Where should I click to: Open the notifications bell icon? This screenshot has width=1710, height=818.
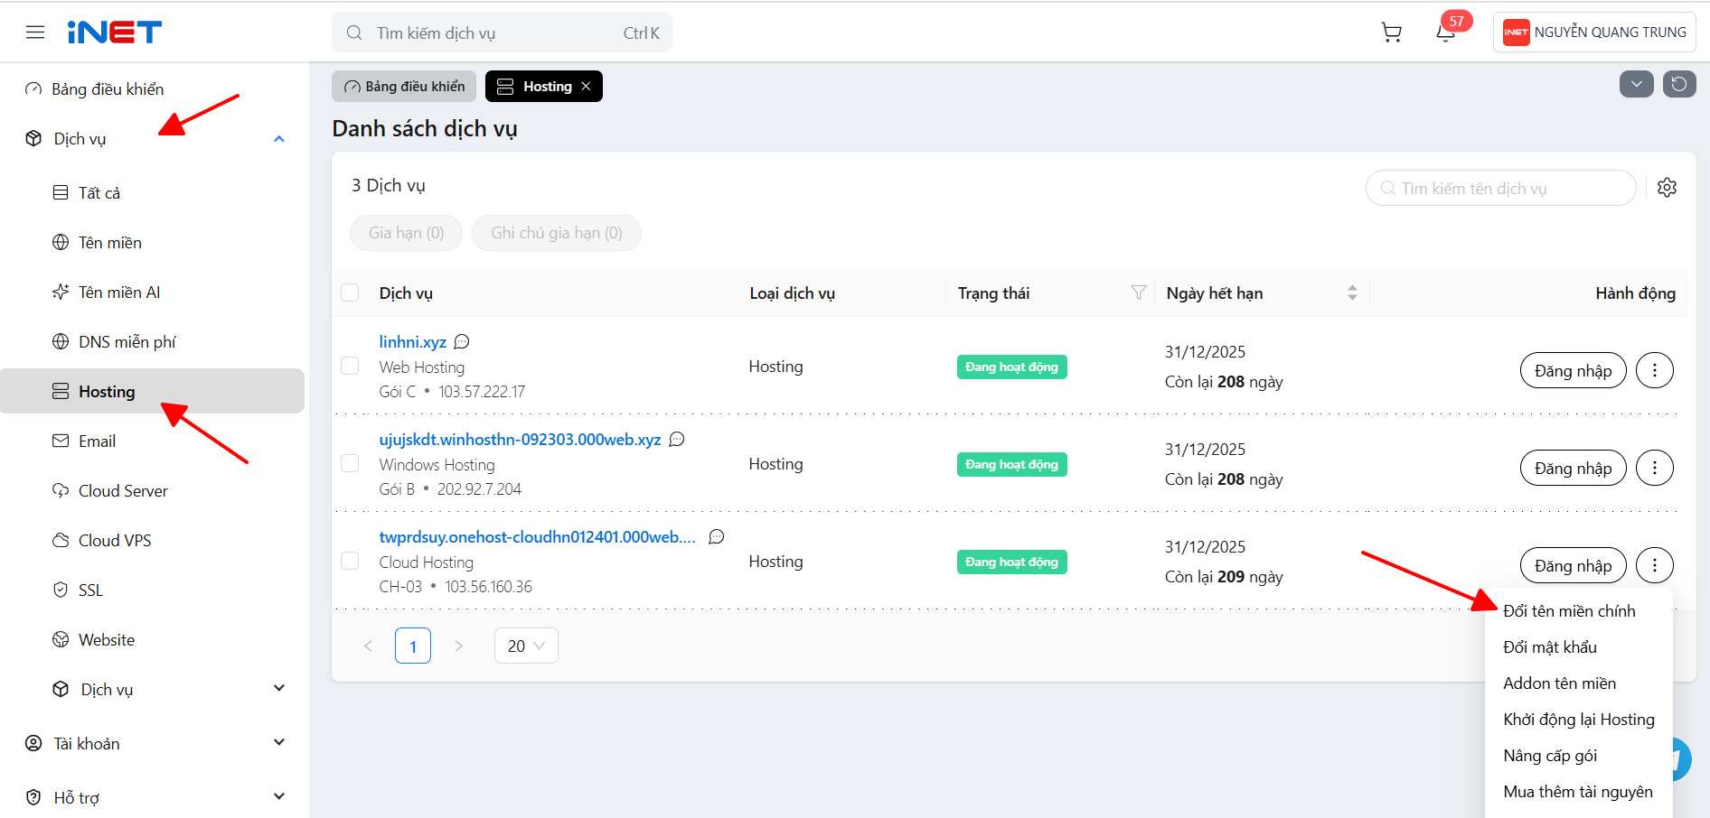coord(1445,33)
